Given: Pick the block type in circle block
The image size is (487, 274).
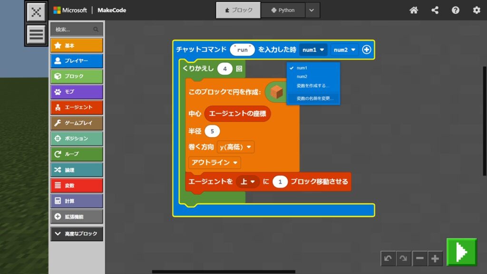Looking at the screenshot, I should (x=277, y=91).
